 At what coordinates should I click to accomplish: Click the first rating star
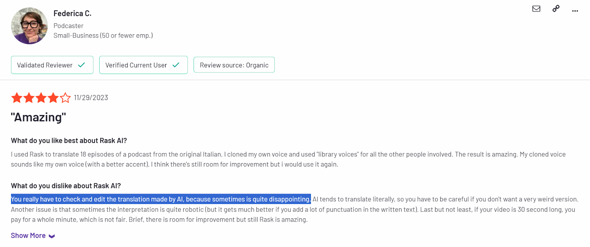click(x=17, y=98)
